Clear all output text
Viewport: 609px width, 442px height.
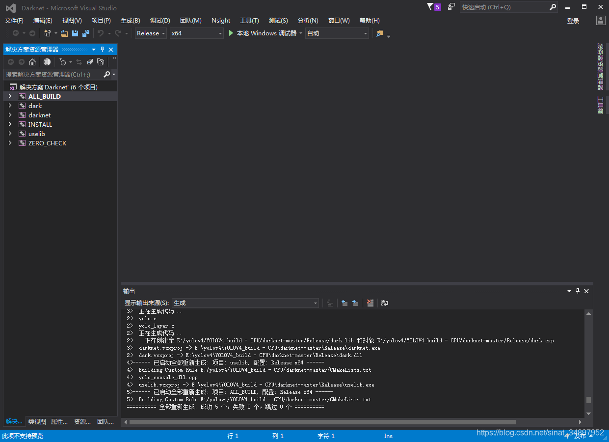(371, 303)
